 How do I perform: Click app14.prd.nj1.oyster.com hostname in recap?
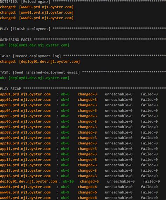click(x=25, y=165)
